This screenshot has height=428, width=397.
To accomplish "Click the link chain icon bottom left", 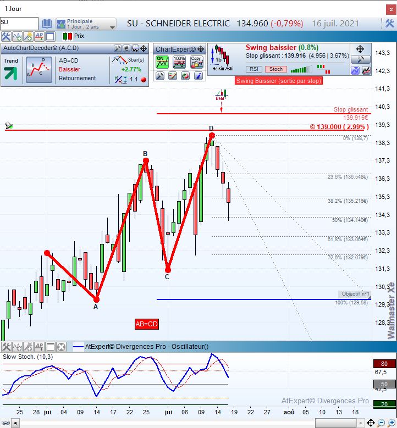I will pos(5,423).
